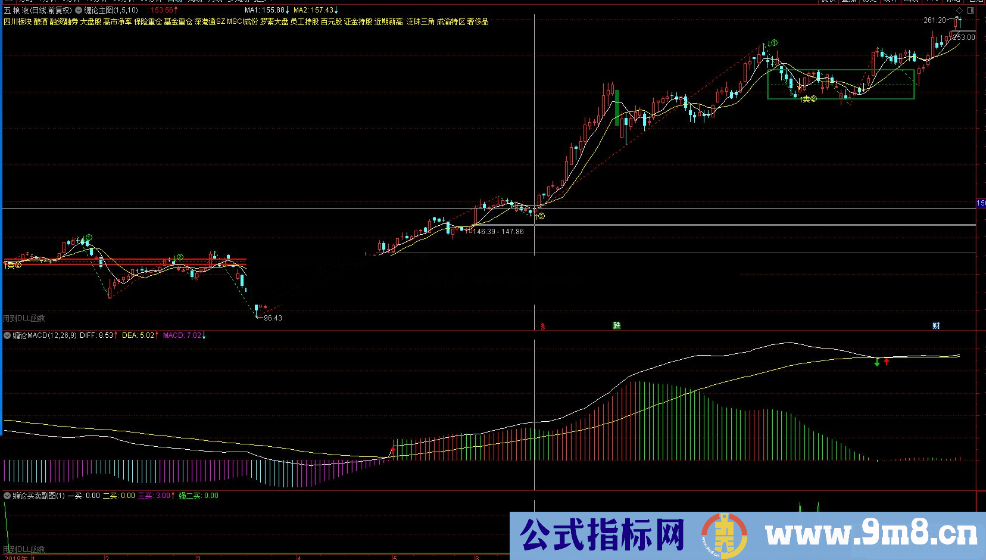Collapse the 缠论MACD indicator panel

click(7, 335)
